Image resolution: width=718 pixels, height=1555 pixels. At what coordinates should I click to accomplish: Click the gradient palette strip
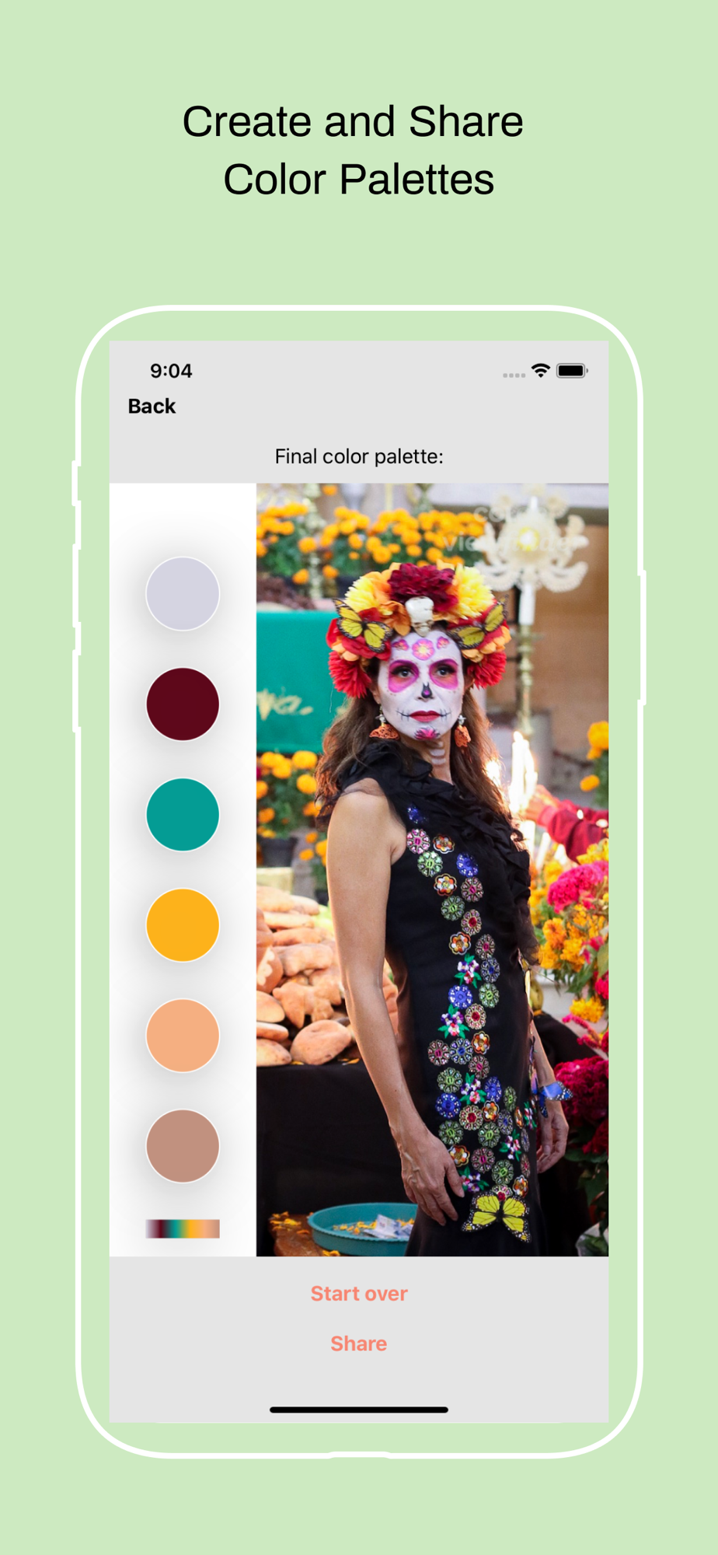pyautogui.click(x=183, y=1228)
